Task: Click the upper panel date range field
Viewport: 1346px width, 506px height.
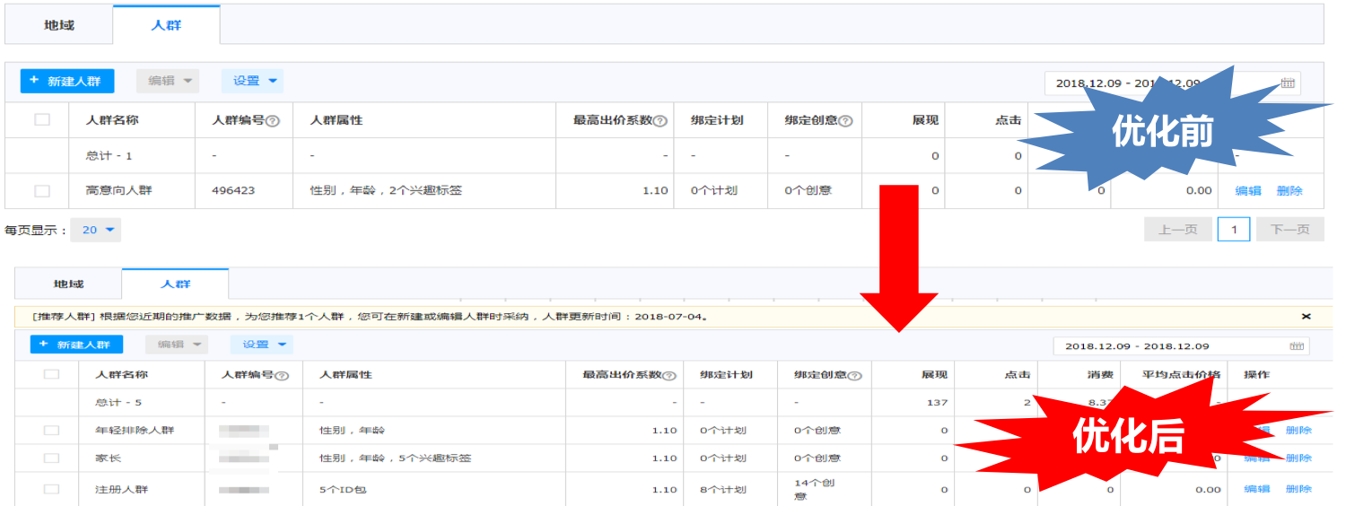Action: (1173, 83)
